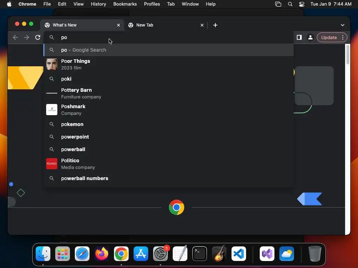Image resolution: width=358 pixels, height=268 pixels.
Task: Open Terminal from the Dock
Action: coord(200,254)
